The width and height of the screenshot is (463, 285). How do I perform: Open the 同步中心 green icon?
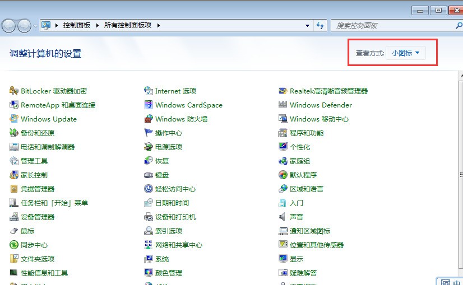click(x=13, y=245)
